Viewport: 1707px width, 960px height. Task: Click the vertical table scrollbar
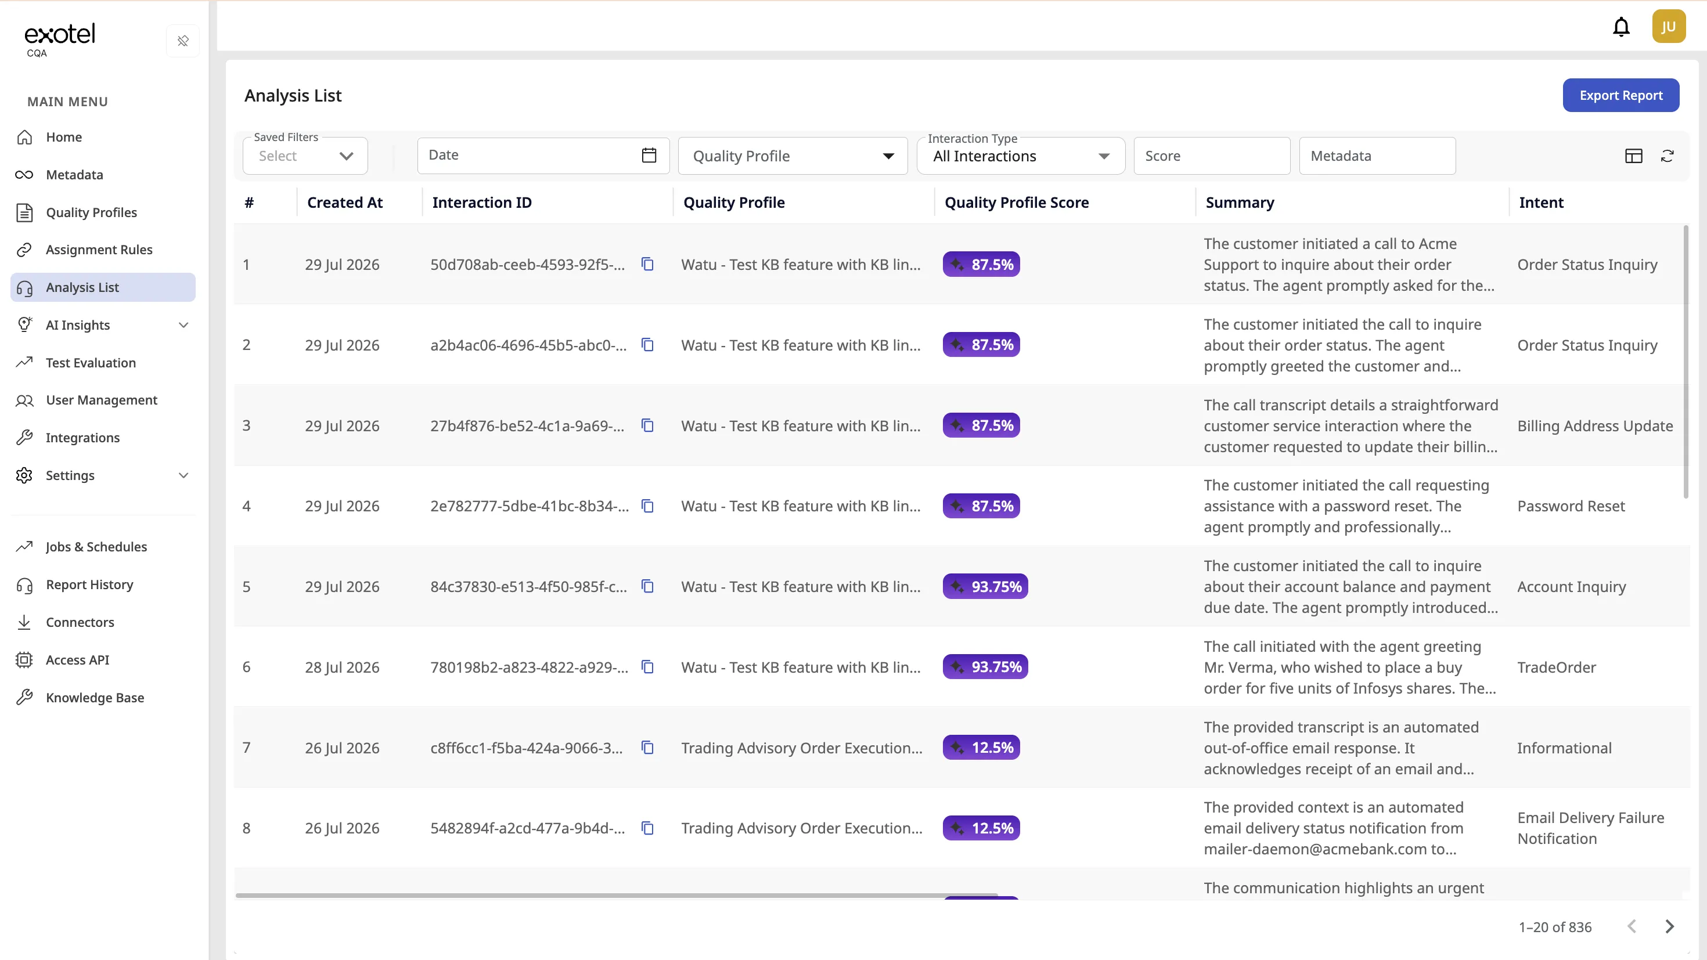click(1685, 361)
